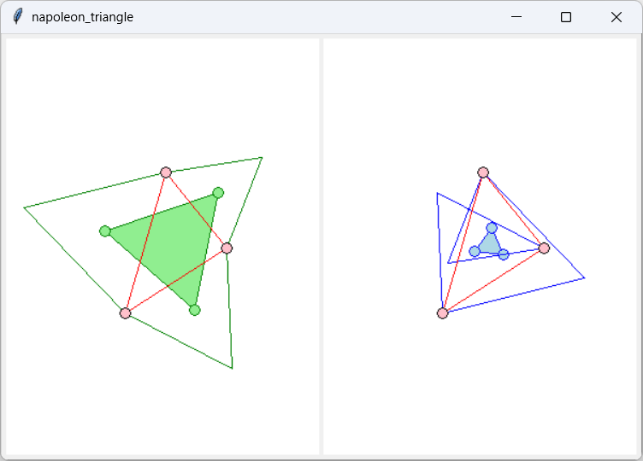Select the top pink vertex in left panel
This screenshot has width=643, height=461.
pos(166,172)
